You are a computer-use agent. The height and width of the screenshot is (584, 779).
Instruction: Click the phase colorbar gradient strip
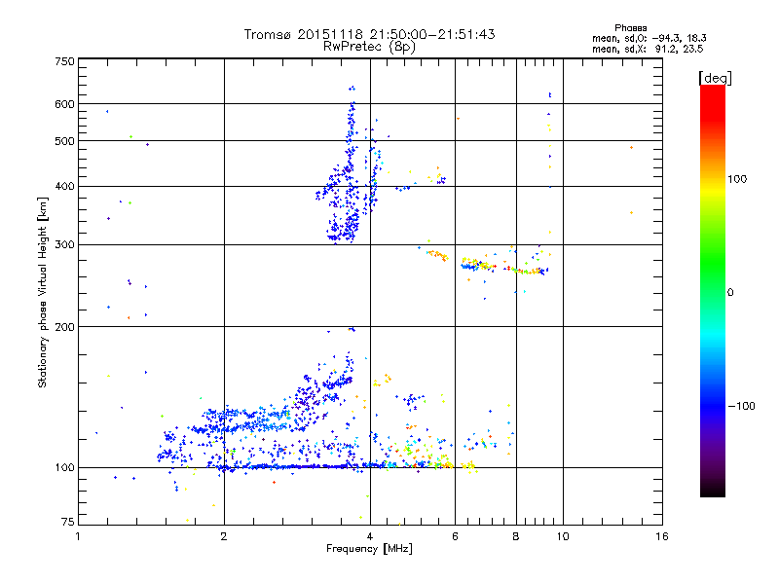pyautogui.click(x=713, y=290)
